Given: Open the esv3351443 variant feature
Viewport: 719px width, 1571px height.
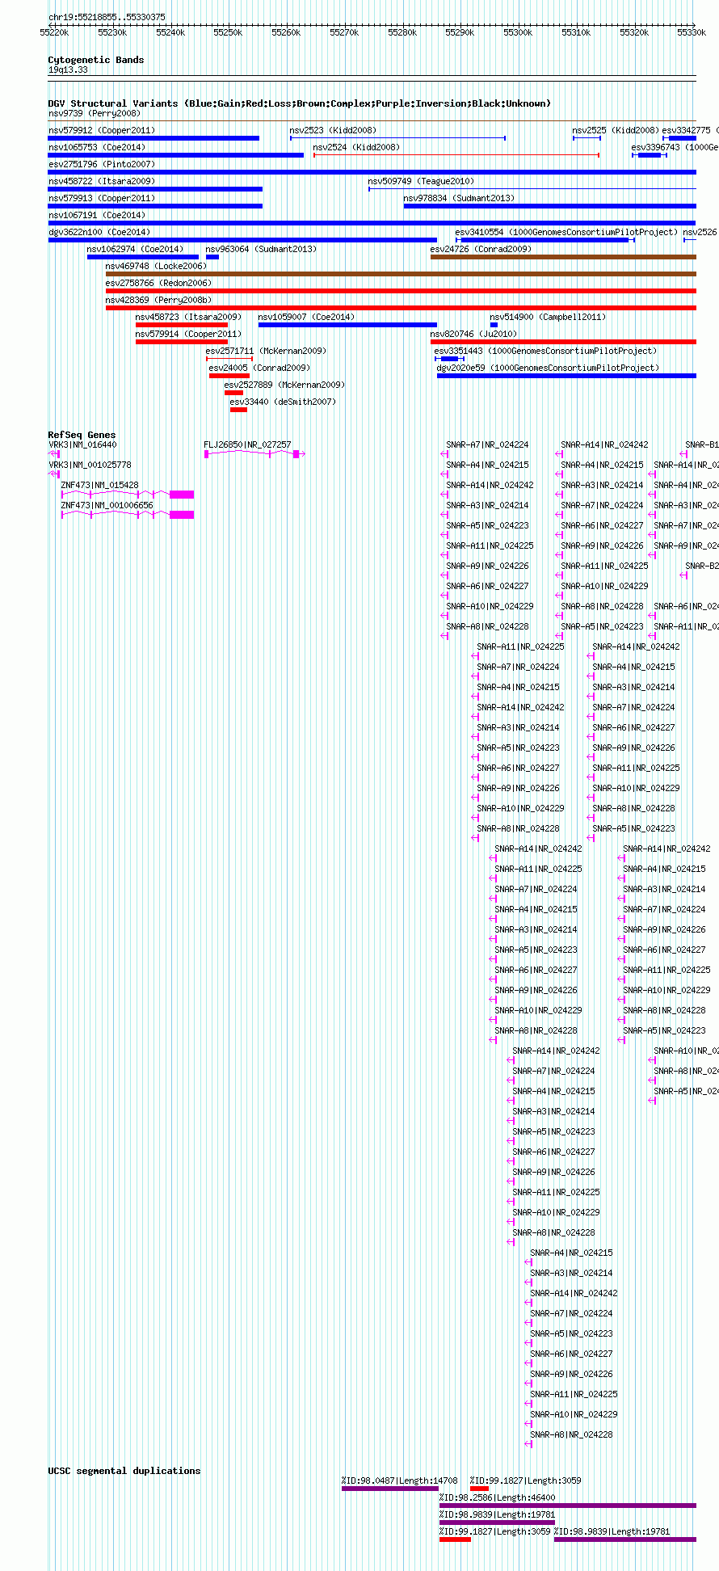Looking at the screenshot, I should click(x=449, y=359).
